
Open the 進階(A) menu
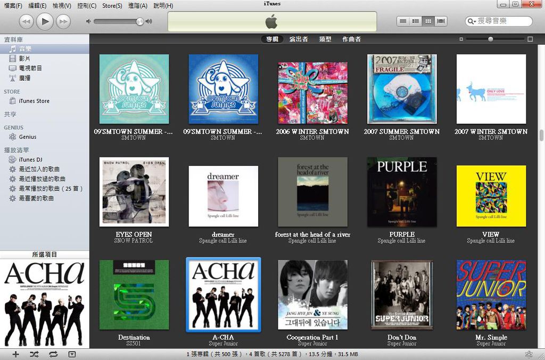tap(138, 5)
